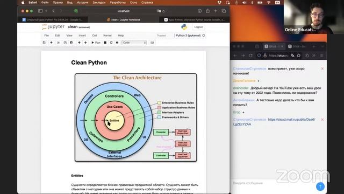
Task: Cut the selected cell with the scissors icon
Action: coord(59,43)
